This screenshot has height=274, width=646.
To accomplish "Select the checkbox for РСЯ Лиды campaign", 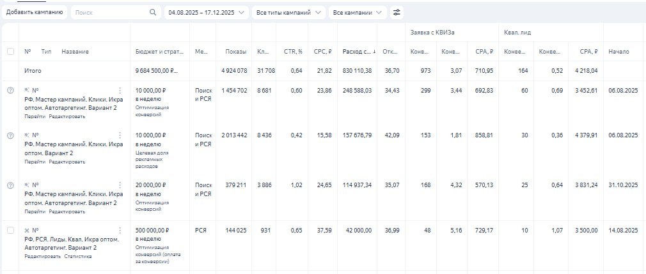I will click(10, 230).
